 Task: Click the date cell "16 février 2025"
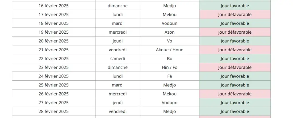point(54,6)
